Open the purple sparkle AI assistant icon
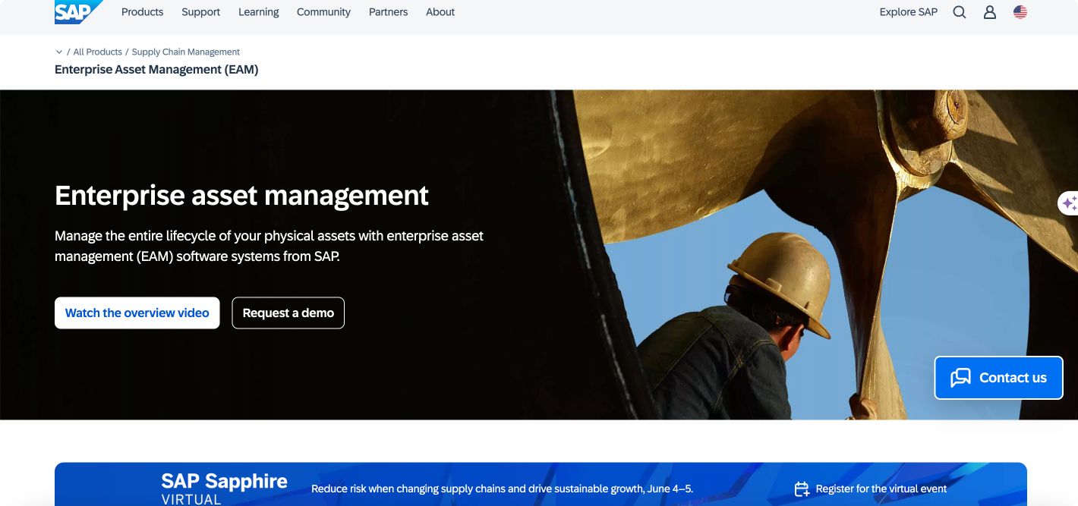 (1069, 203)
